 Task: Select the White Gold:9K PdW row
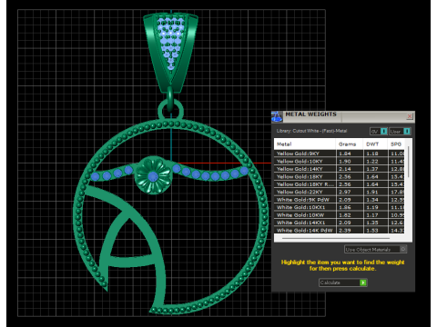click(x=339, y=200)
